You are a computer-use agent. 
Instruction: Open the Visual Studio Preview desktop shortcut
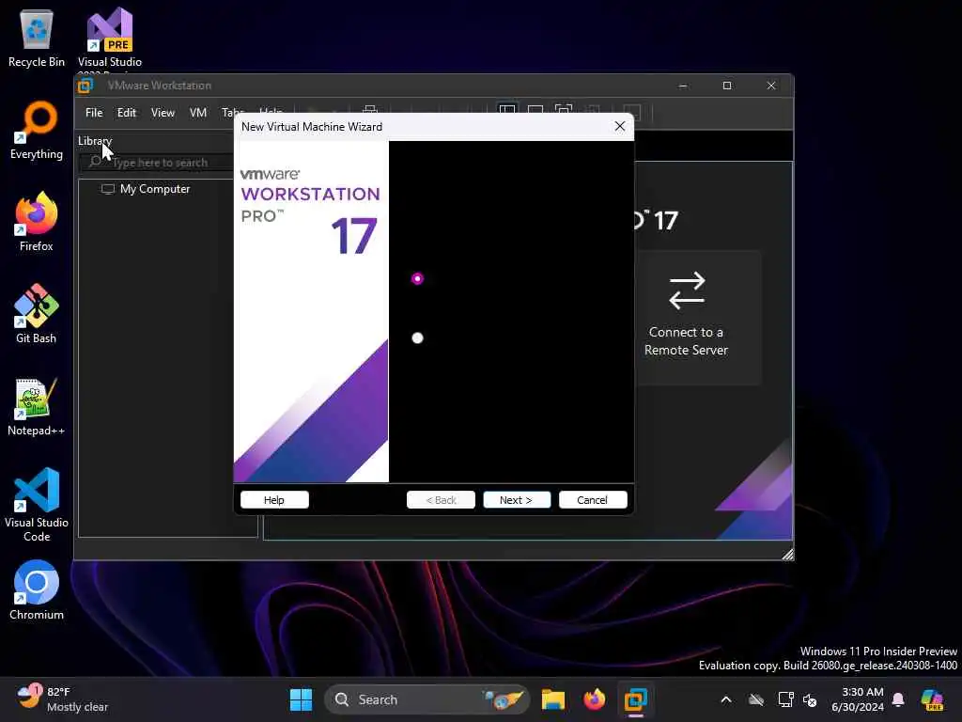(109, 38)
